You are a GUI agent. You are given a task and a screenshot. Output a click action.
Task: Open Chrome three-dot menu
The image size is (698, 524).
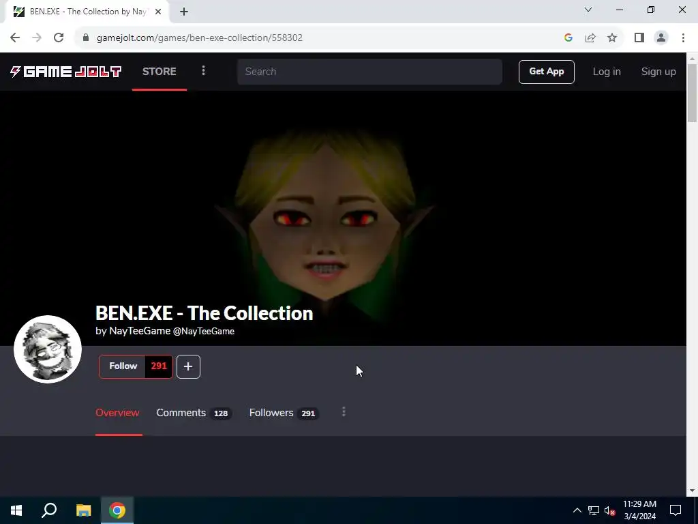coord(683,38)
